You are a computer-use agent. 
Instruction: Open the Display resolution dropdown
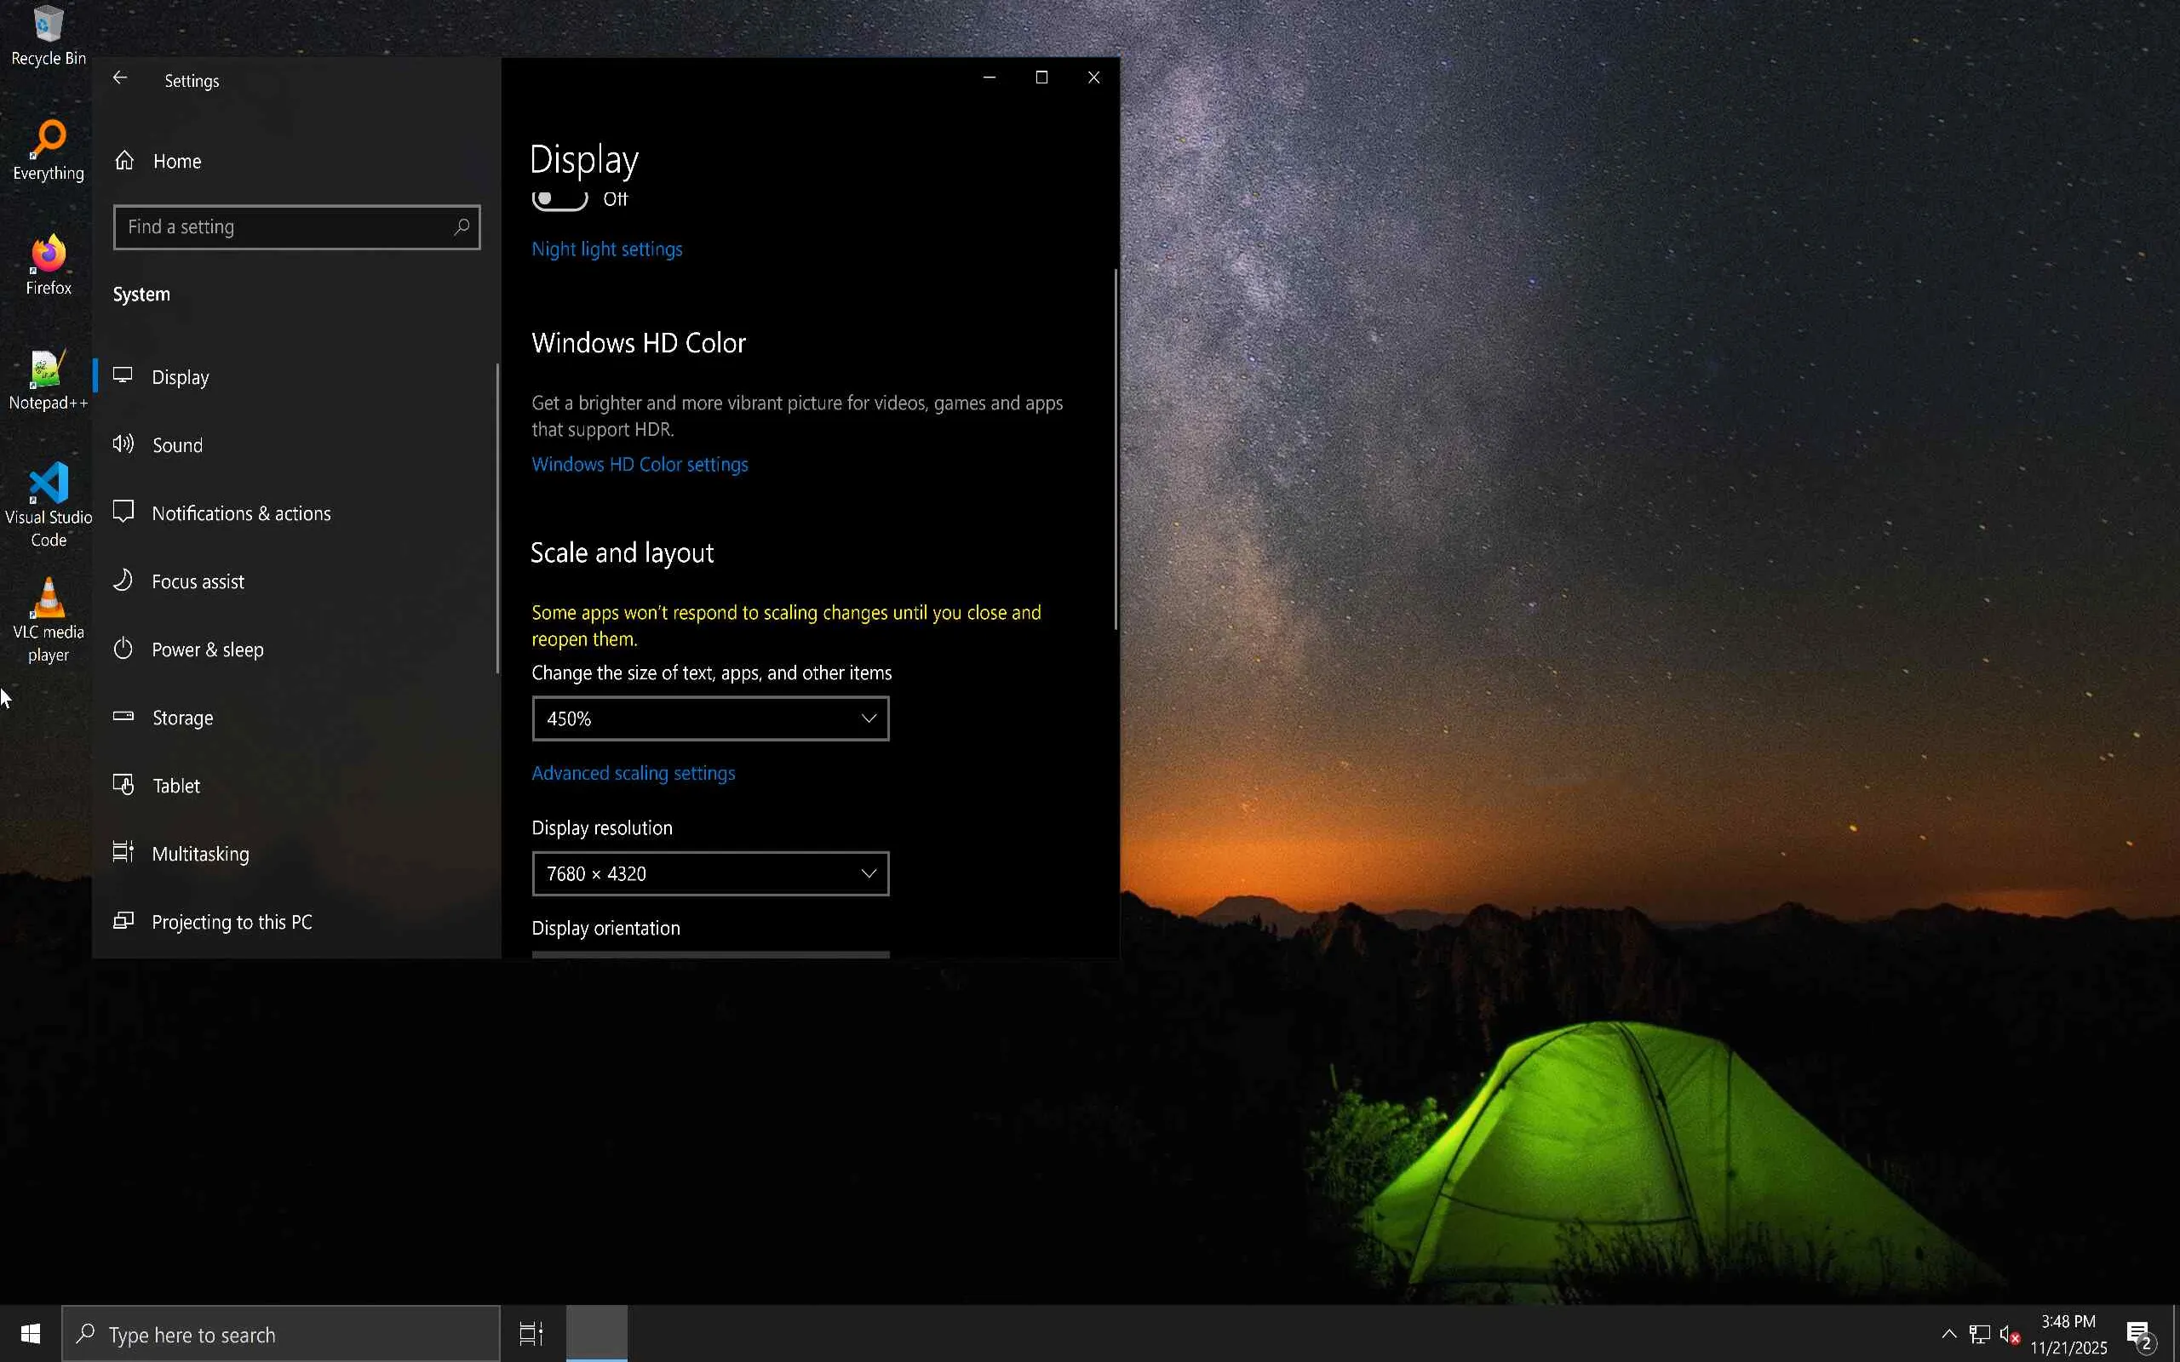point(710,873)
